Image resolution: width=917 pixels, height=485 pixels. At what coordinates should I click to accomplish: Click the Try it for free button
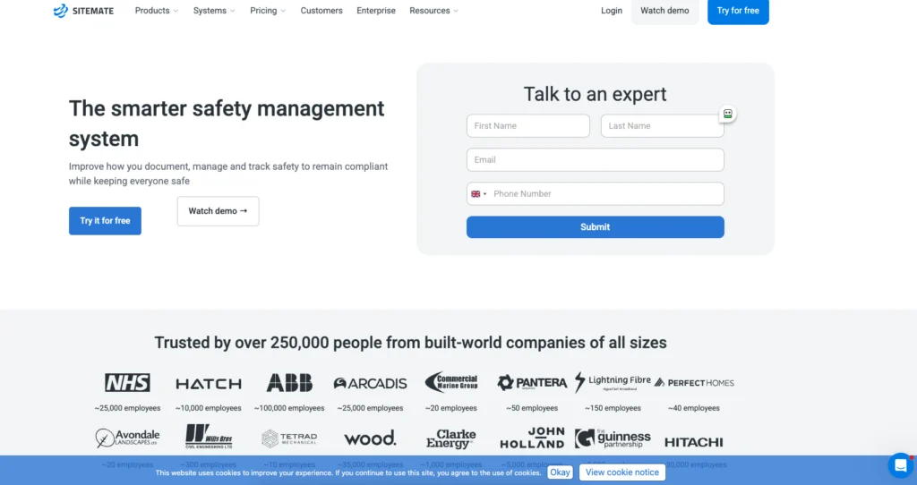tap(106, 221)
